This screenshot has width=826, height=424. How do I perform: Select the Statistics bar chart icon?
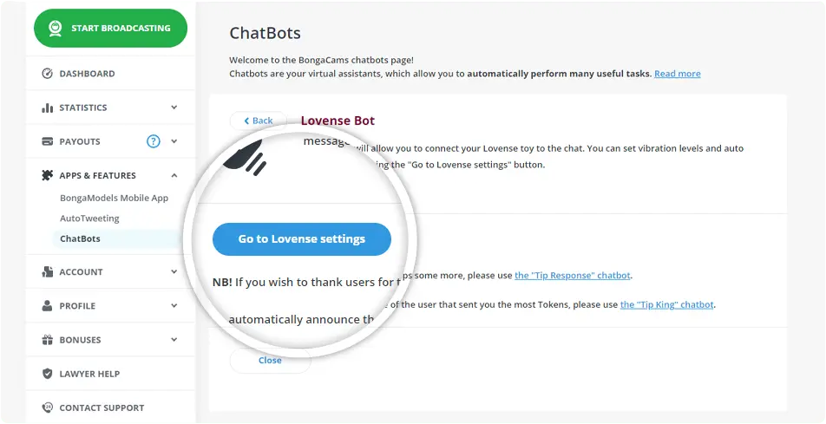(x=47, y=108)
